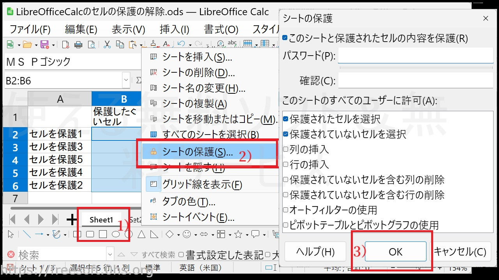Export as PDF using the toolbar icon

(66, 44)
